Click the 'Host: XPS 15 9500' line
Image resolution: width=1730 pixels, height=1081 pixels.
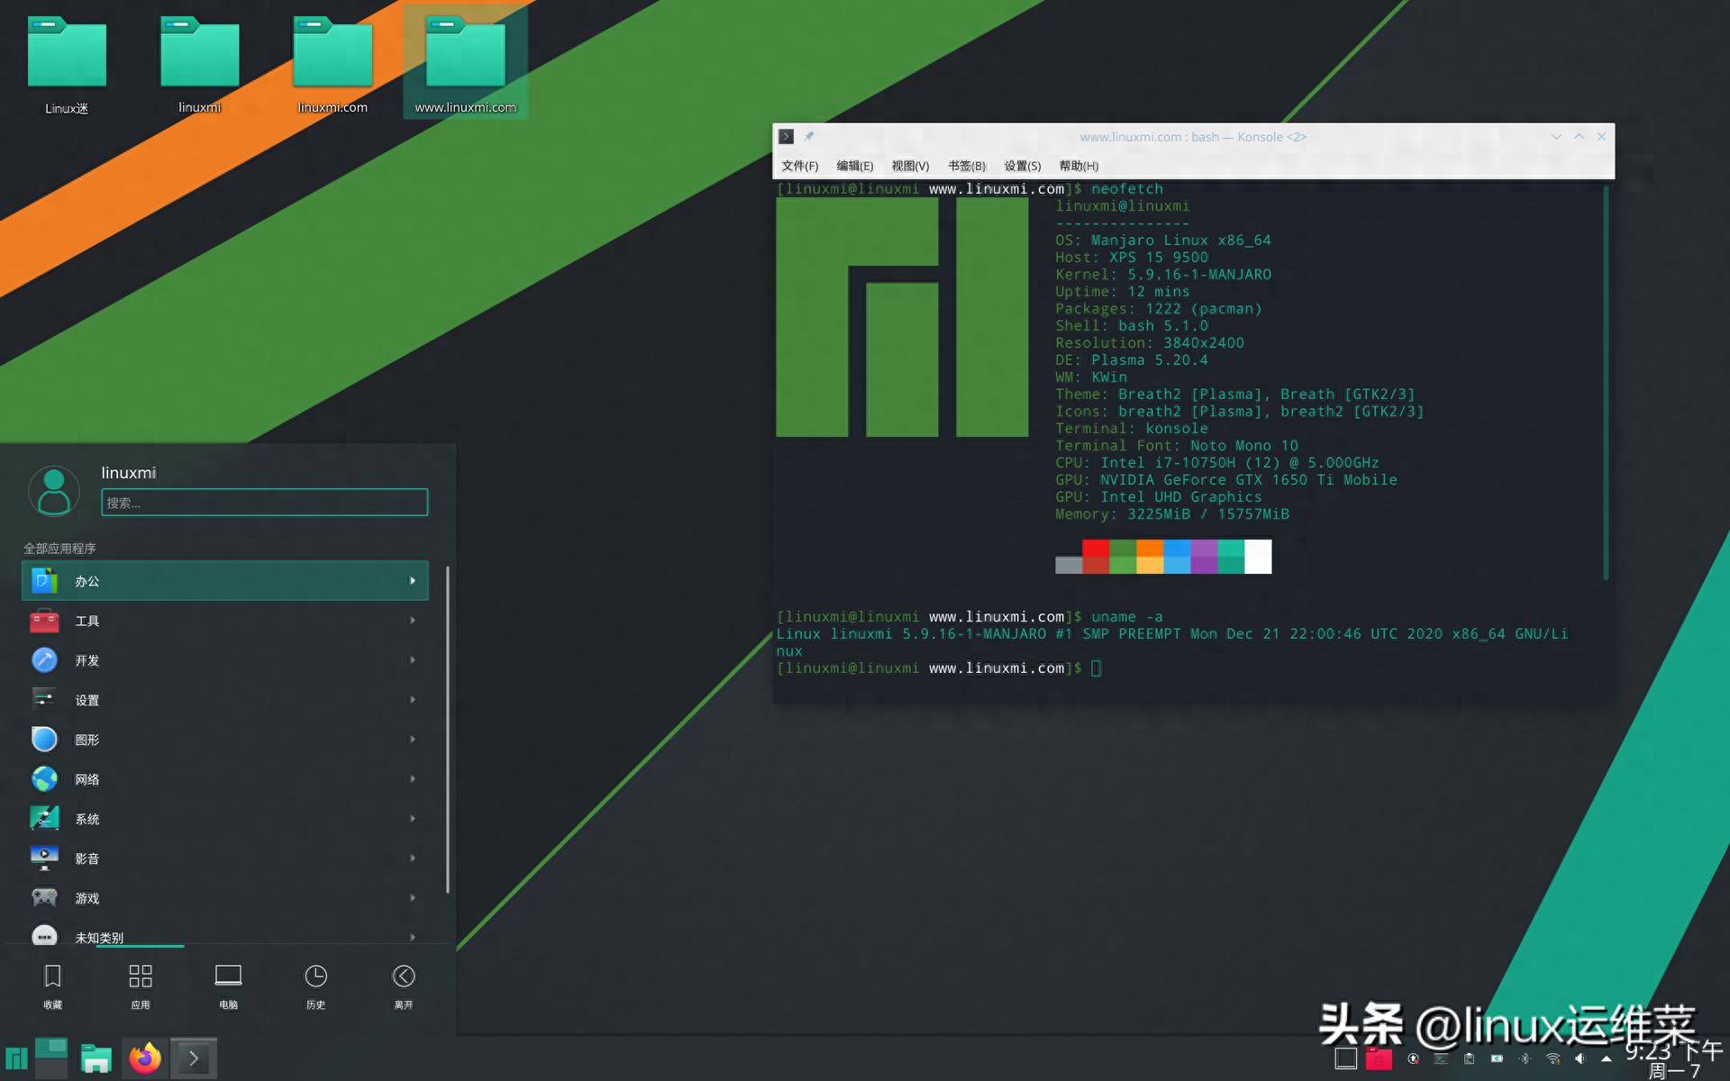pyautogui.click(x=1132, y=258)
